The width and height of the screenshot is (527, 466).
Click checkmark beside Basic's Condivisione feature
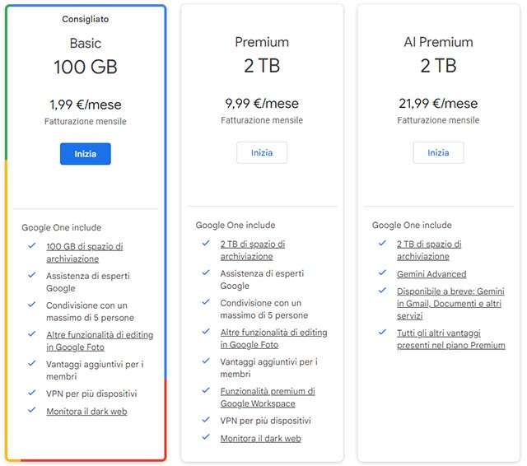[31, 305]
